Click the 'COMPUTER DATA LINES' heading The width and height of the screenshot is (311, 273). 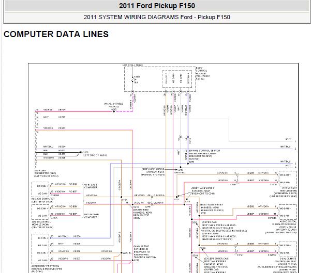(56, 34)
